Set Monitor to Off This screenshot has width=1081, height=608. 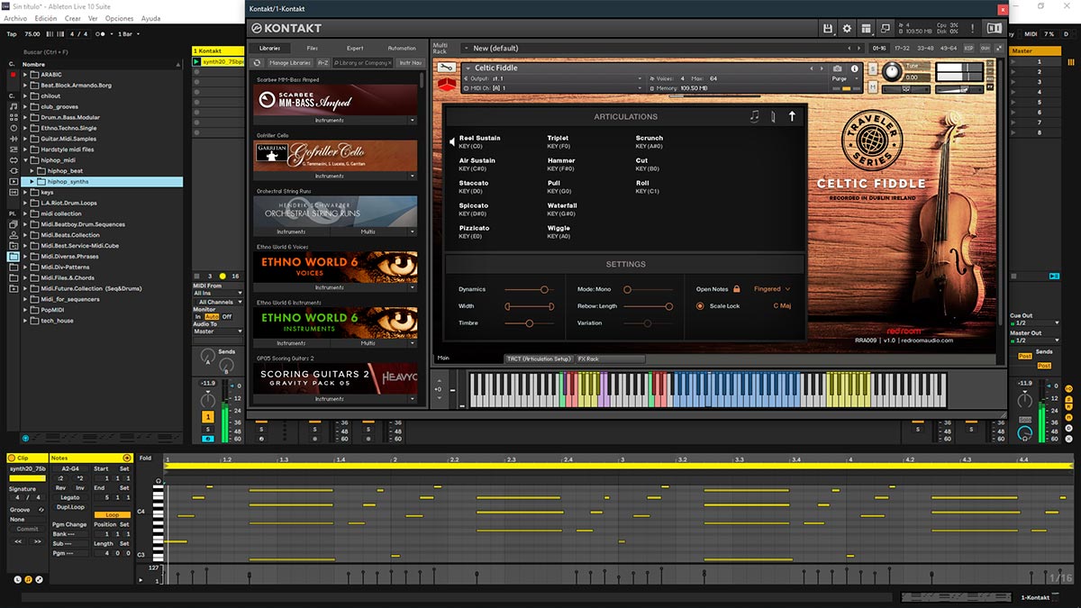(x=227, y=317)
